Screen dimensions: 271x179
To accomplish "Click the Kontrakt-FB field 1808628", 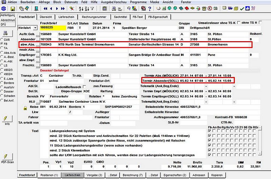I will 247,117.
